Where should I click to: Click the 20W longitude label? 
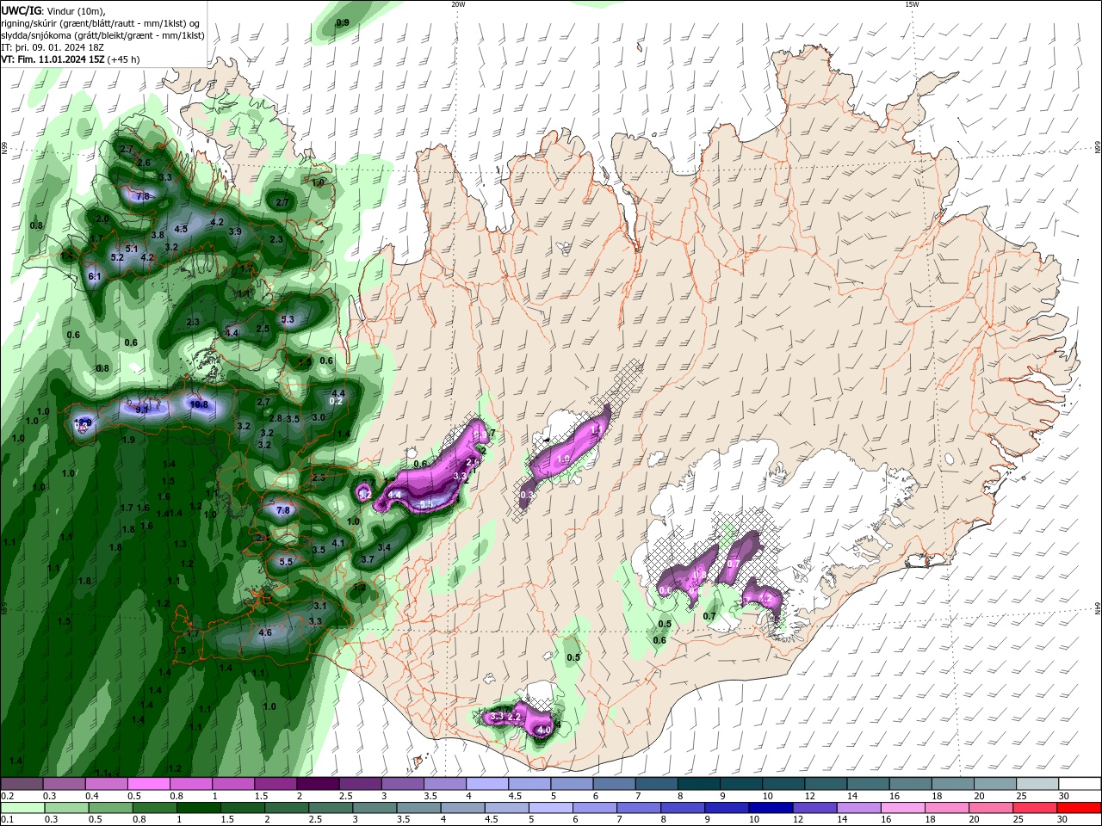click(x=457, y=4)
